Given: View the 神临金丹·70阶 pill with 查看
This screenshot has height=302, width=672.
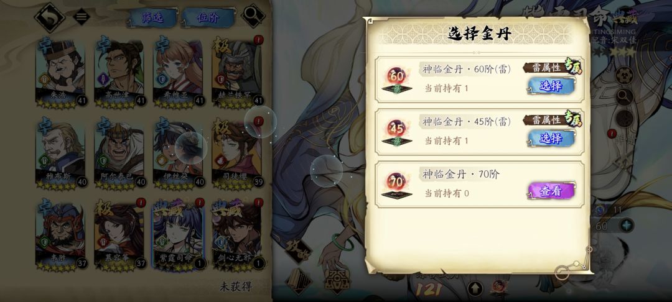Looking at the screenshot, I should [551, 191].
